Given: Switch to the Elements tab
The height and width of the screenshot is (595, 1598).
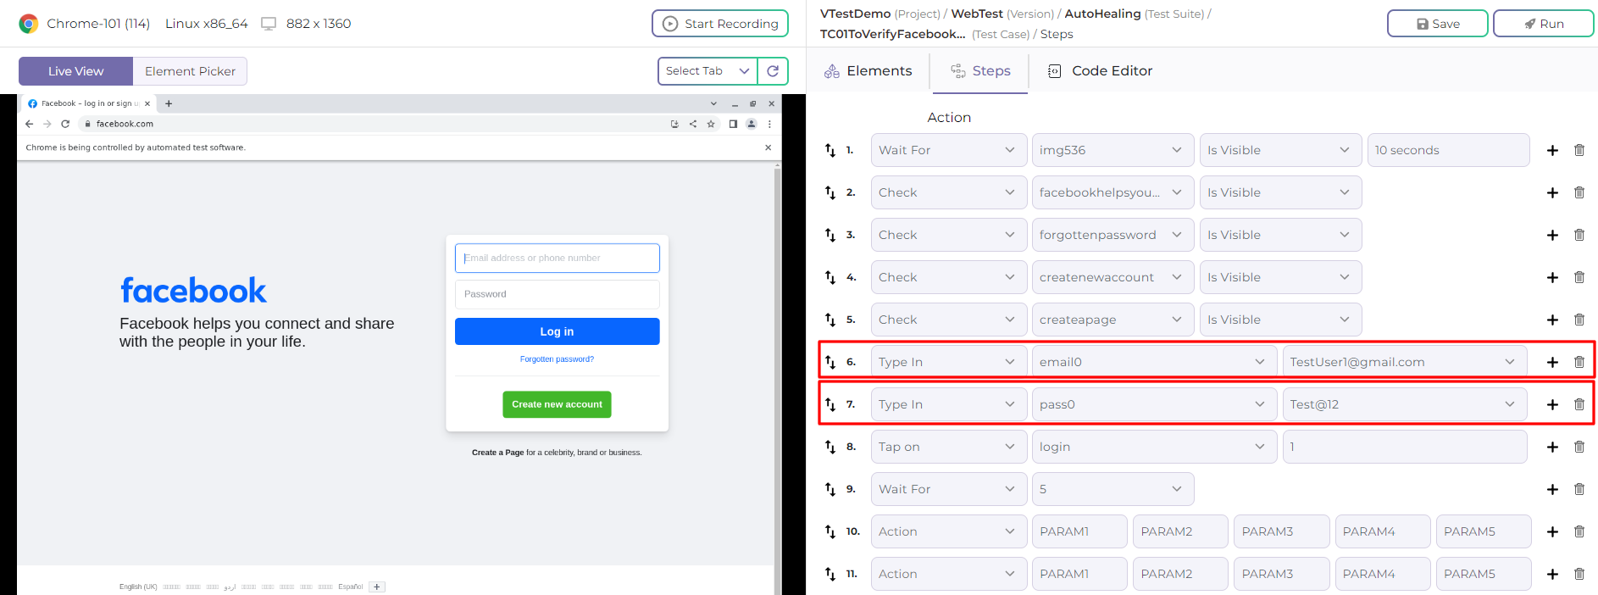Looking at the screenshot, I should point(868,71).
